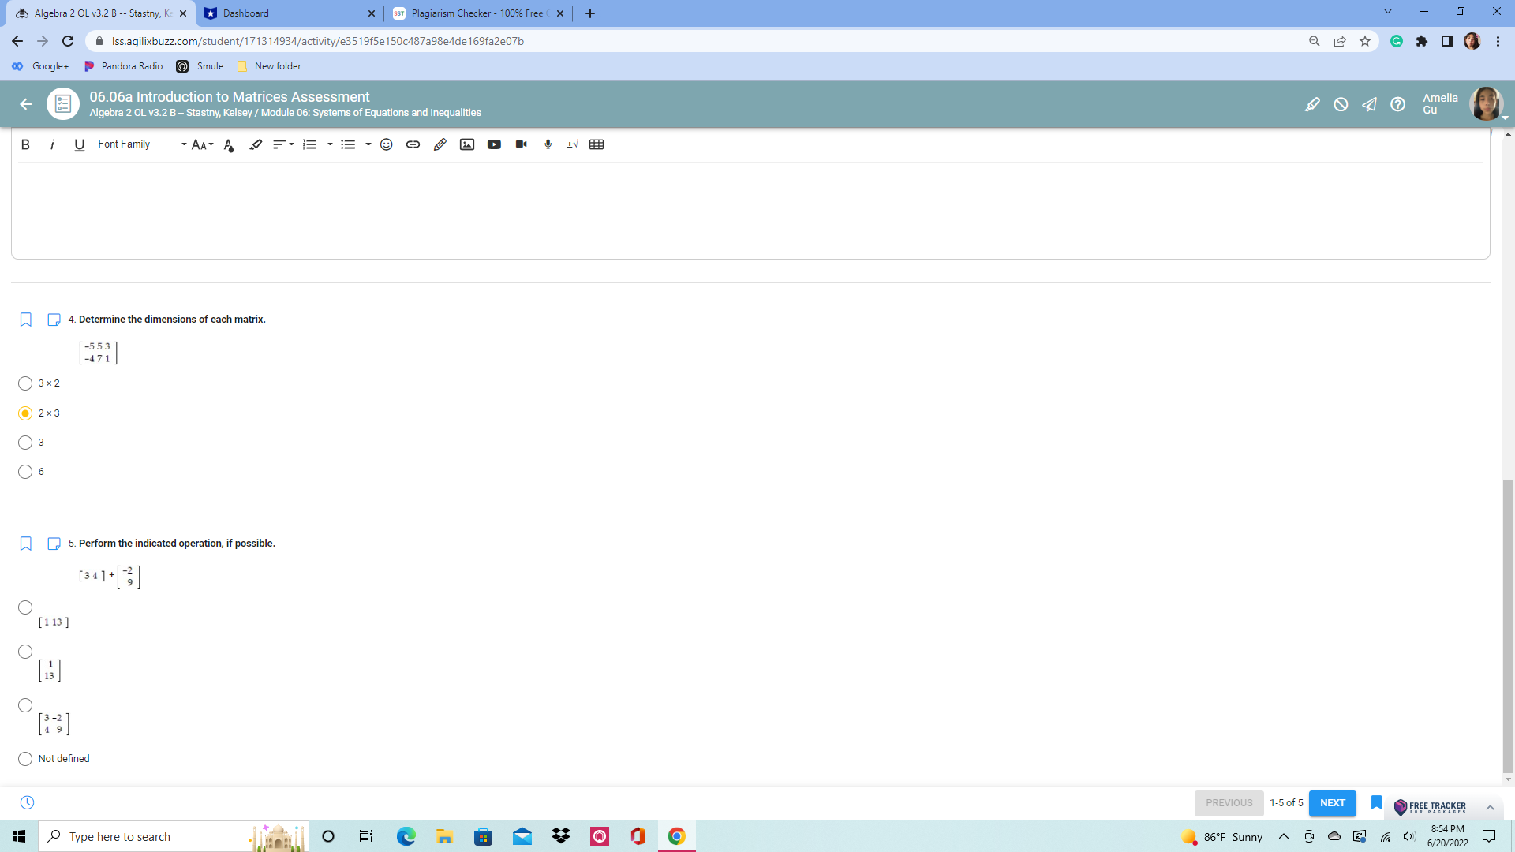Click the microphone audio record icon
The height and width of the screenshot is (852, 1515).
(x=548, y=144)
